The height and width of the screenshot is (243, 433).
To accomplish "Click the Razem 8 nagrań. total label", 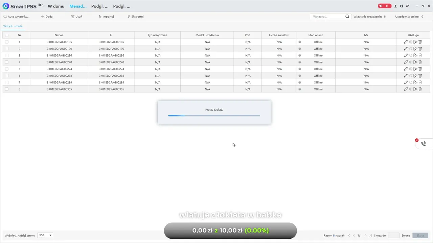I will click(x=334, y=235).
